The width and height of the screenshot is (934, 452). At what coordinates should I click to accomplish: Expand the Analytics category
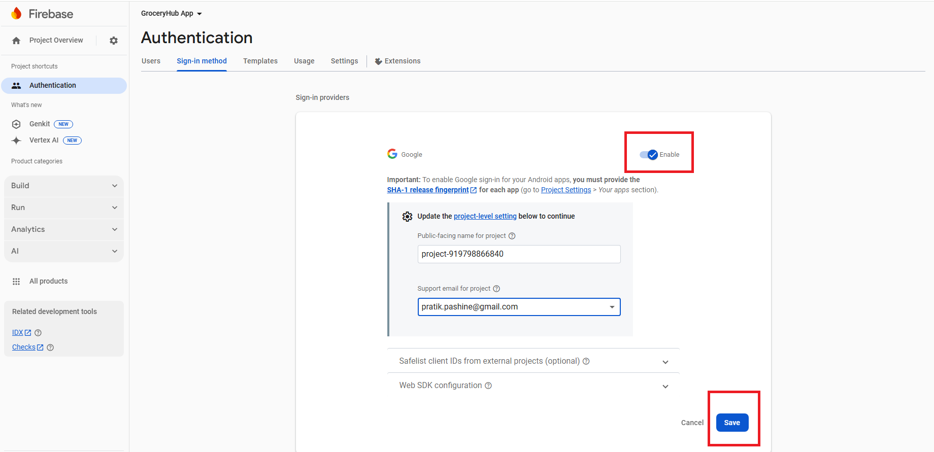tap(64, 230)
